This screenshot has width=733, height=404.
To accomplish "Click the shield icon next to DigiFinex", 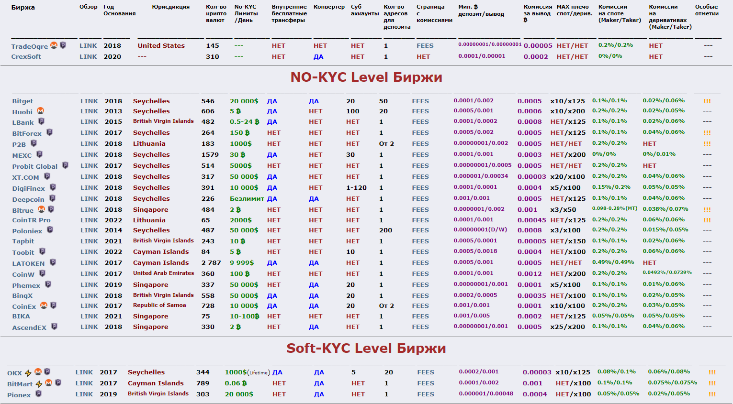I will 53,187.
